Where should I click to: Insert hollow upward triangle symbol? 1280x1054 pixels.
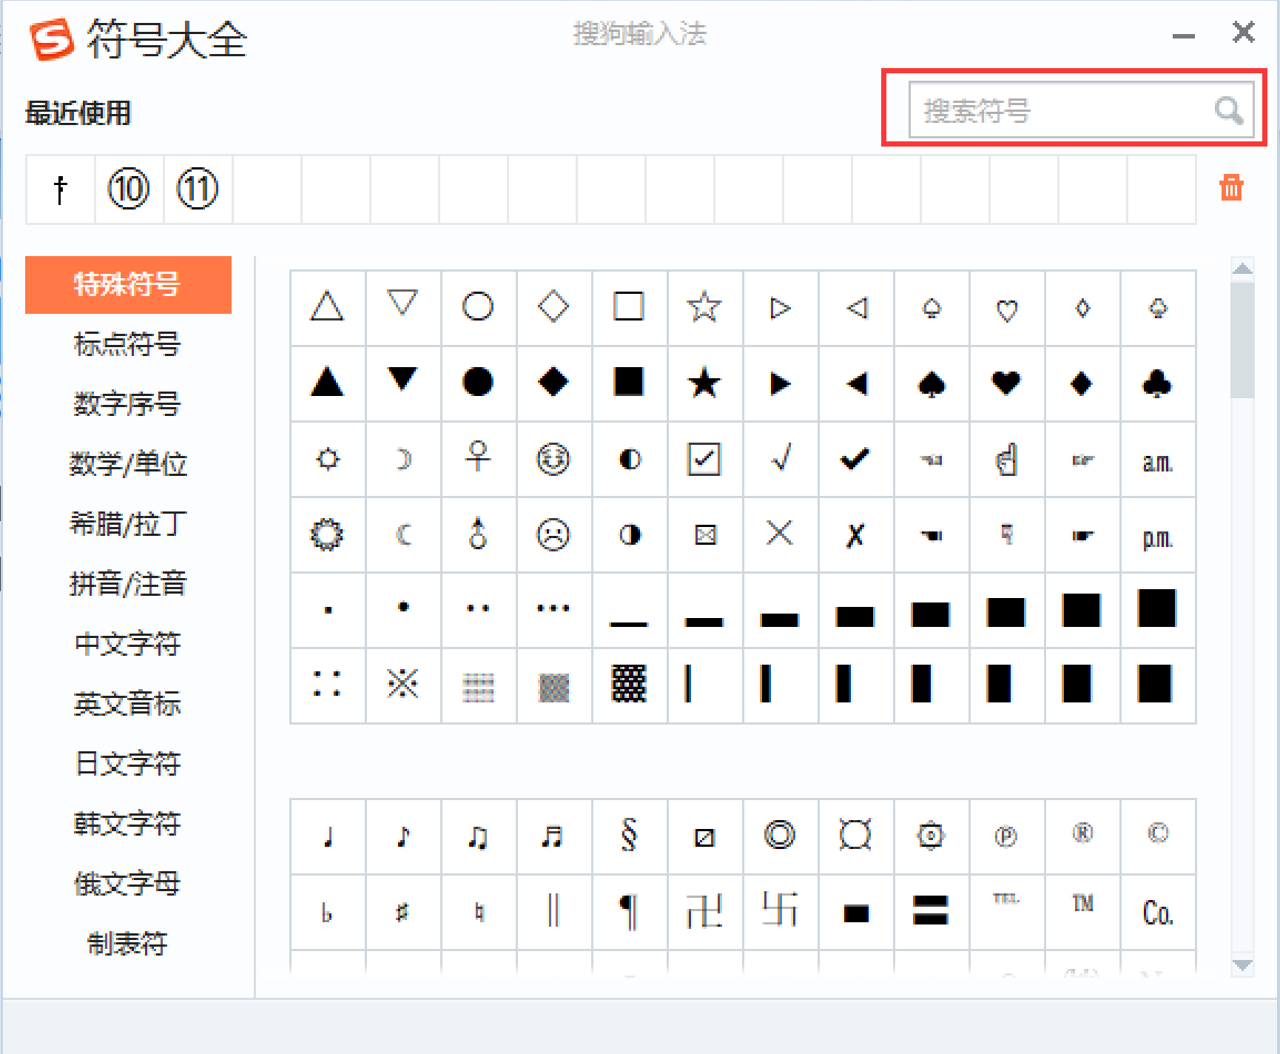click(x=328, y=308)
